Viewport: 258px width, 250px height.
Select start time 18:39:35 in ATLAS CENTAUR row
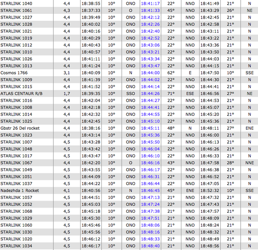pos(91,93)
